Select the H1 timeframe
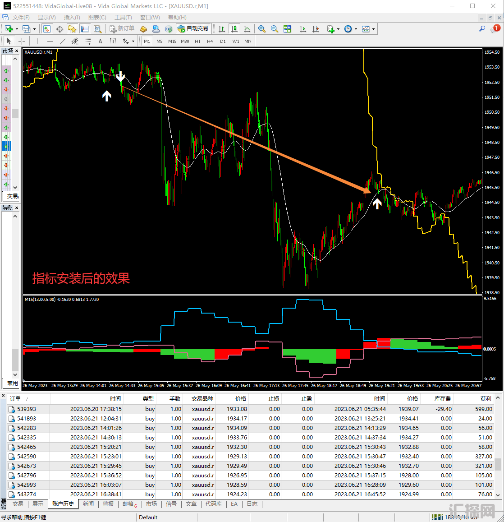The width and height of the screenshot is (504, 522). point(197,41)
